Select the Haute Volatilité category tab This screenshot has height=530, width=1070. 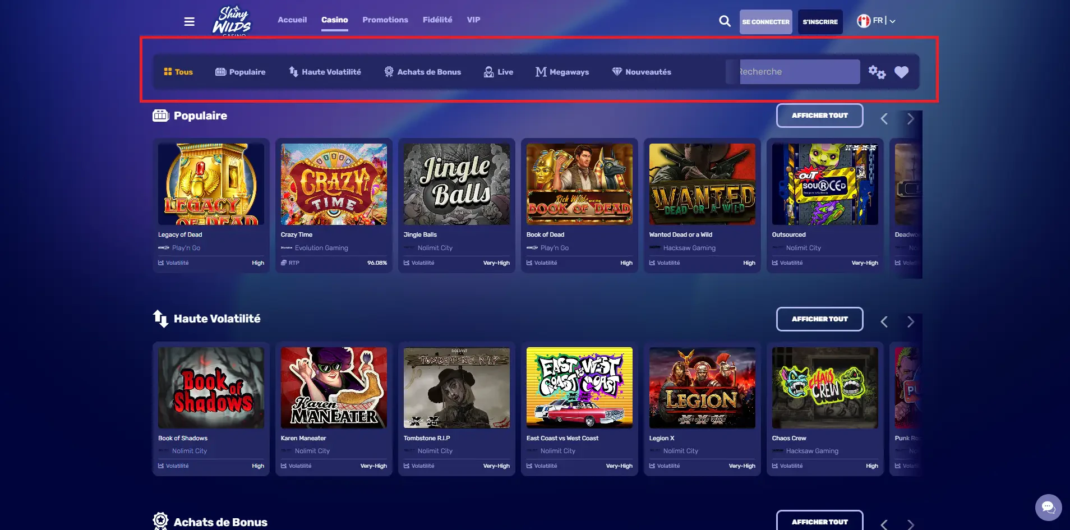point(325,72)
